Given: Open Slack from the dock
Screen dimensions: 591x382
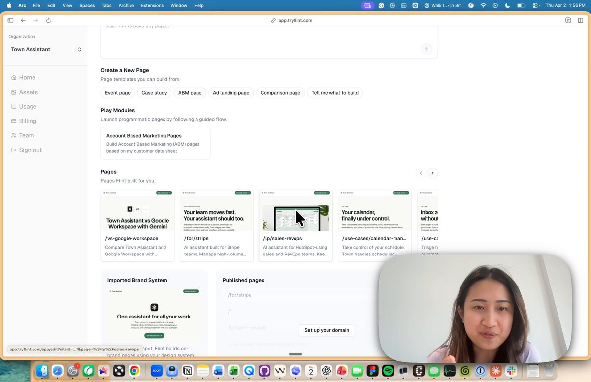Looking at the screenshot, I should tap(511, 371).
